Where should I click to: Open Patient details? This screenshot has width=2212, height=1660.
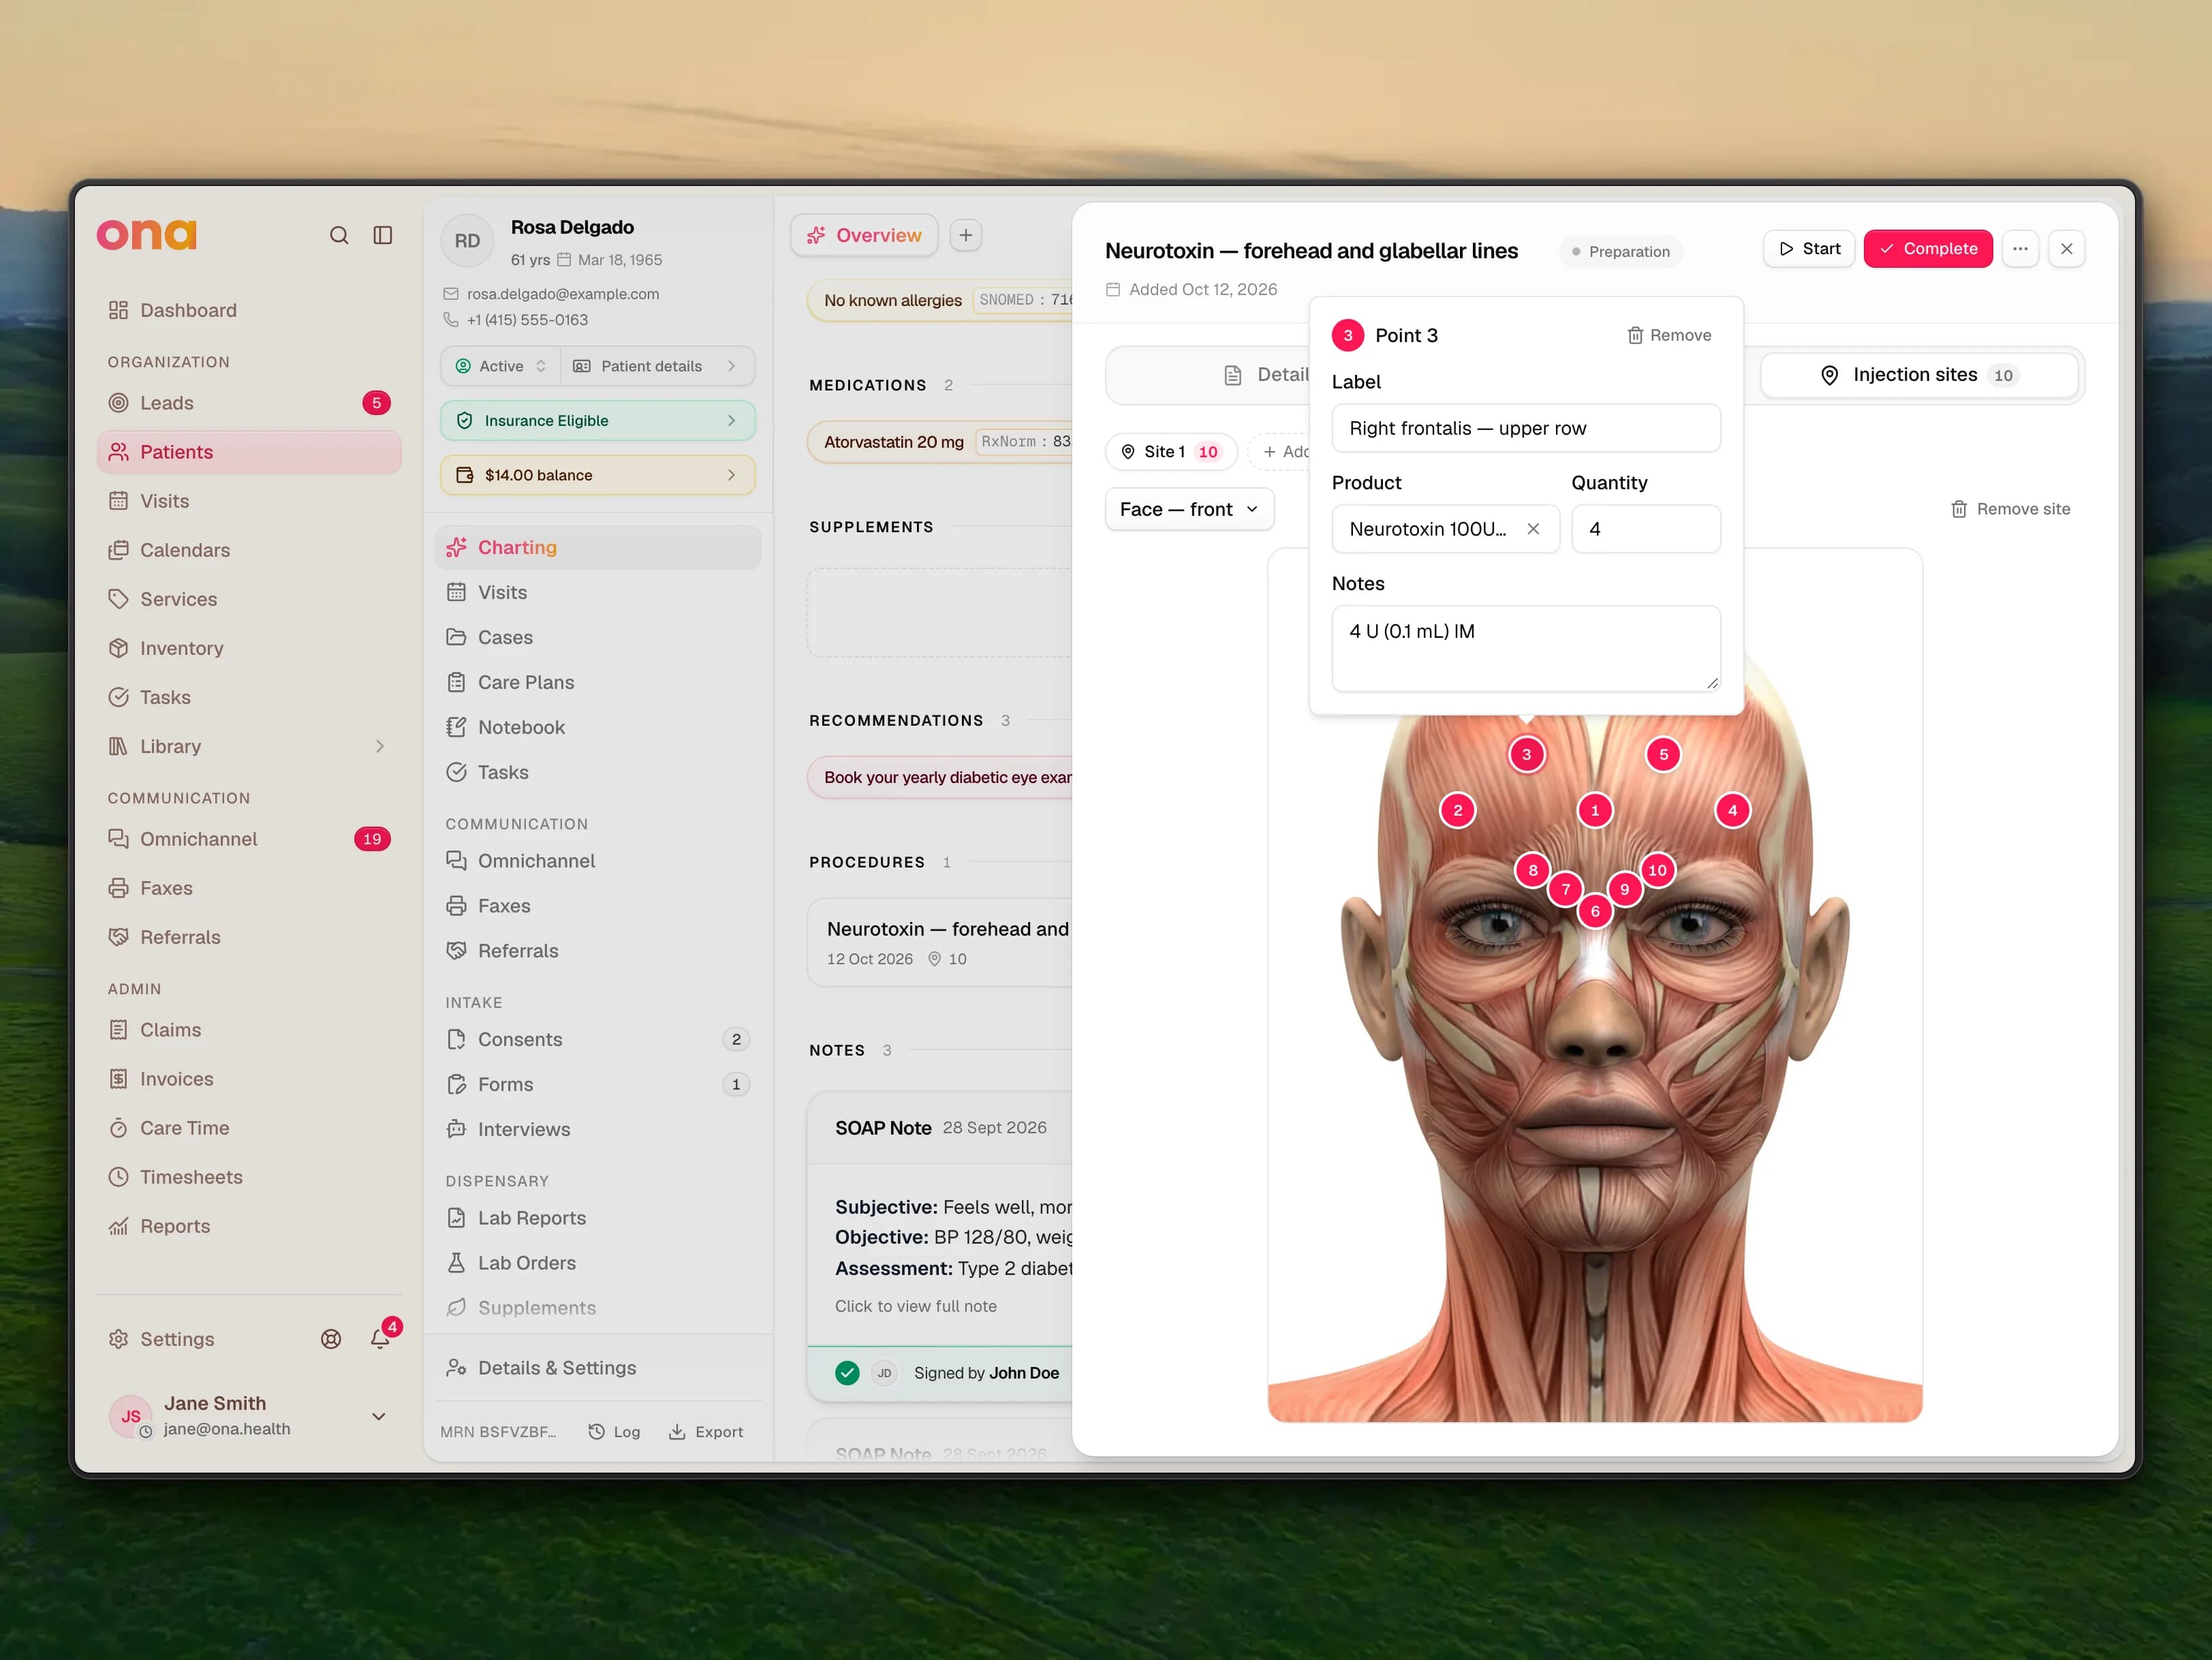pyautogui.click(x=657, y=366)
